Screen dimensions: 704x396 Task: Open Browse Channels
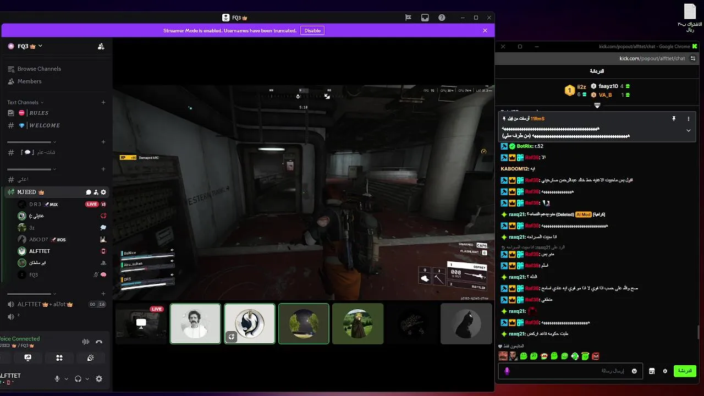(39, 69)
